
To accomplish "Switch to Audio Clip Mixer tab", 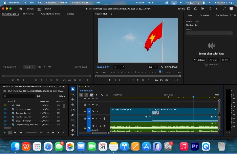I will (50, 14).
